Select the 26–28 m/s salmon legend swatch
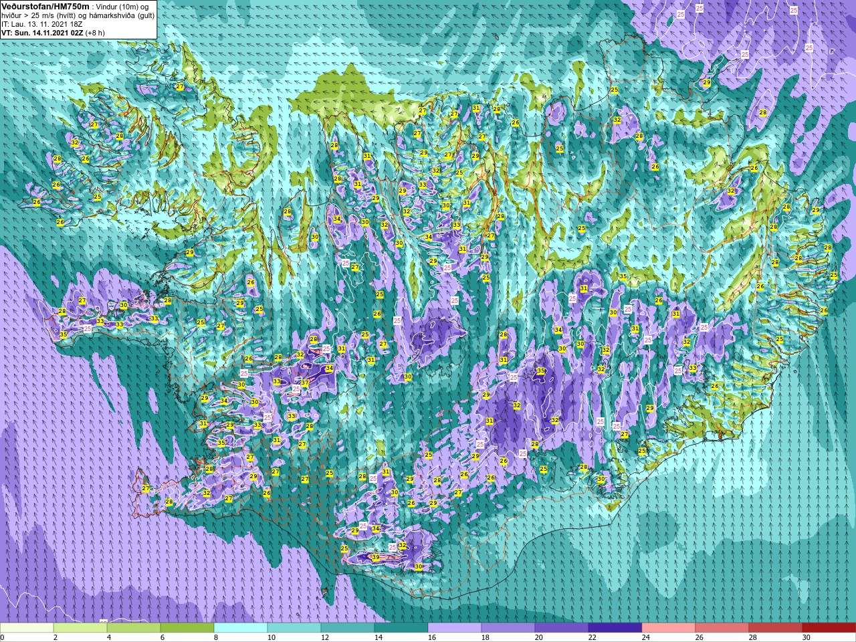Screen dimensions: 856x642 [722, 628]
